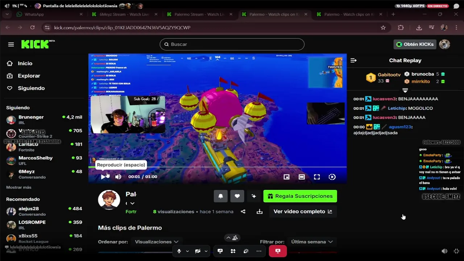The width and height of the screenshot is (464, 261).
Task: Bookmark the page with the star icon
Action: click(x=383, y=28)
